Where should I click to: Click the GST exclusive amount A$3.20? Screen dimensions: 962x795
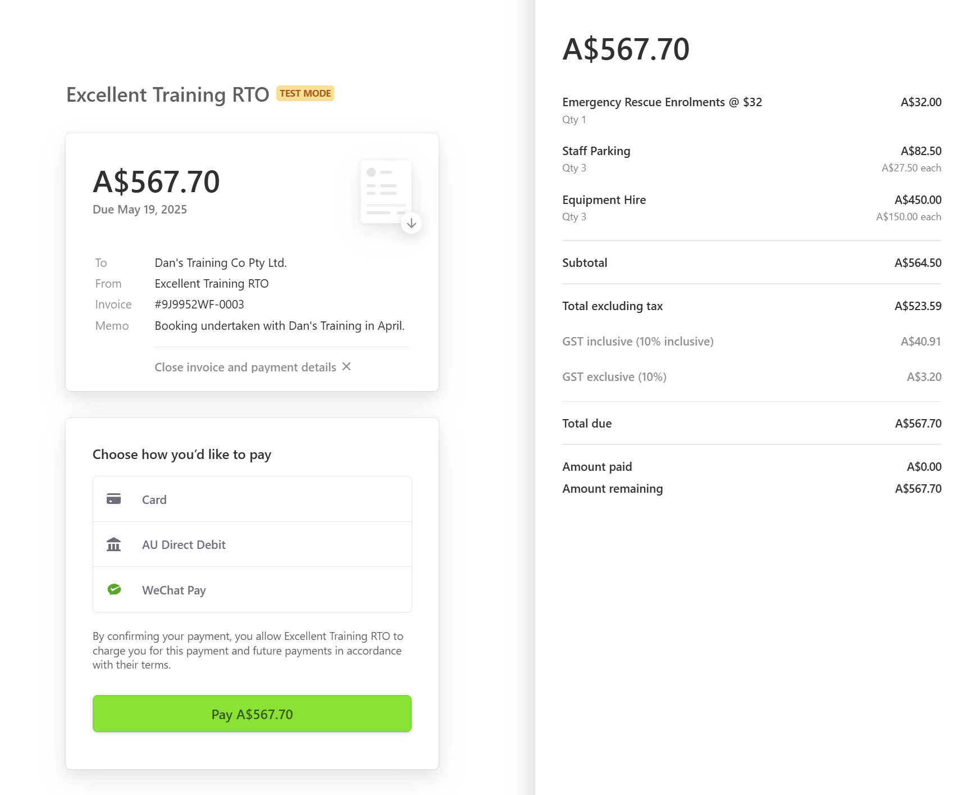924,377
